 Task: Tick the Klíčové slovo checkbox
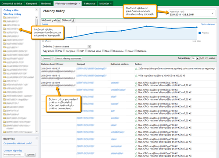click(x=86, y=51)
